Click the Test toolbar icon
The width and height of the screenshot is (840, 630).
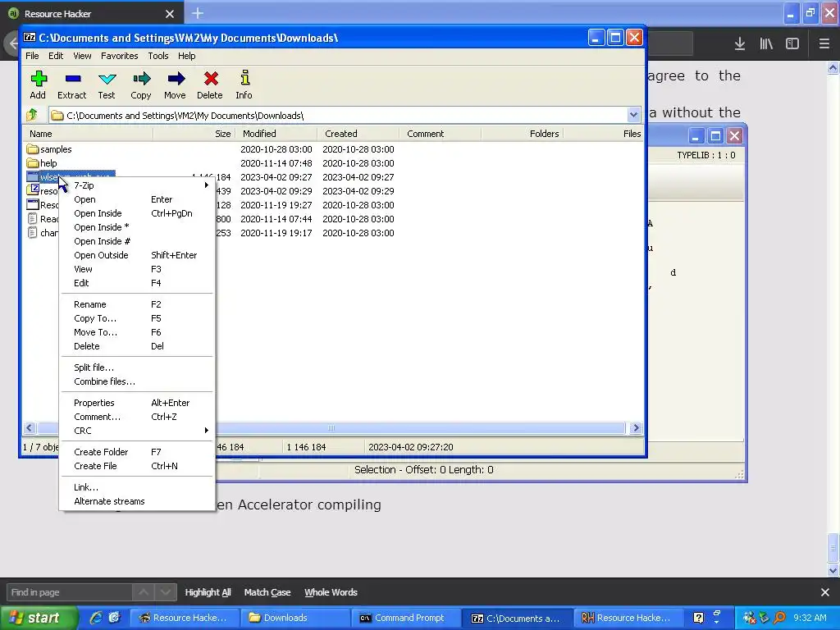tap(107, 79)
